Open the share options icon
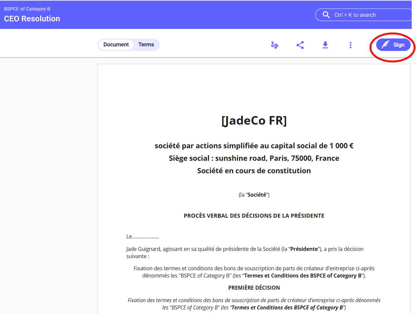This screenshot has width=416, height=314. 300,45
